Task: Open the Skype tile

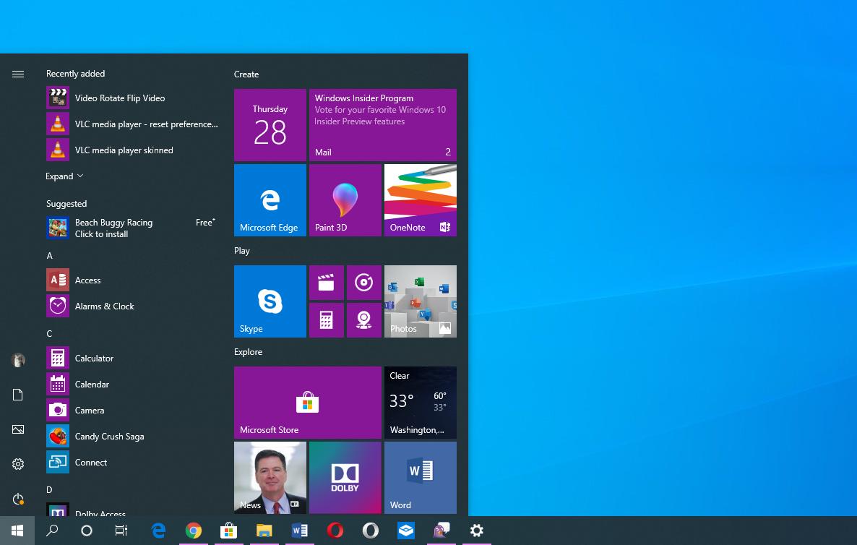Action: (270, 301)
